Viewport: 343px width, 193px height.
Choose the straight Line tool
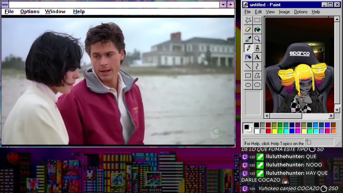tap(248, 66)
